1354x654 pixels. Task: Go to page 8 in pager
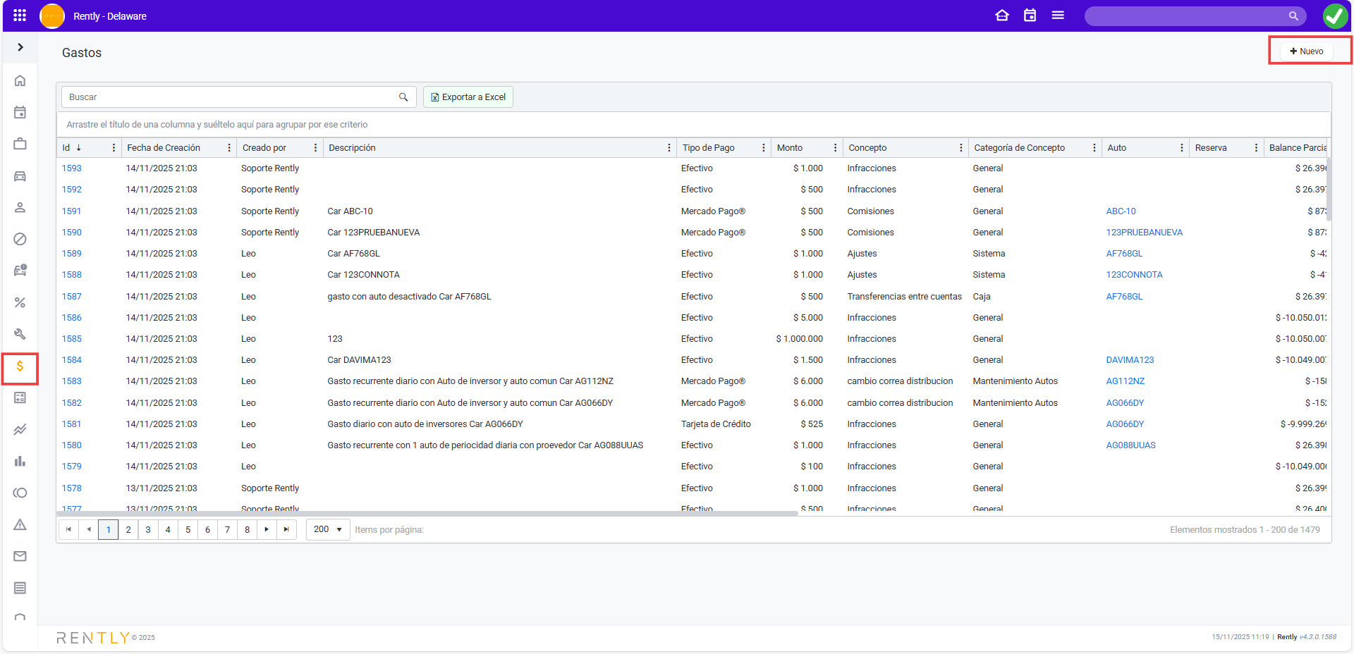click(247, 529)
